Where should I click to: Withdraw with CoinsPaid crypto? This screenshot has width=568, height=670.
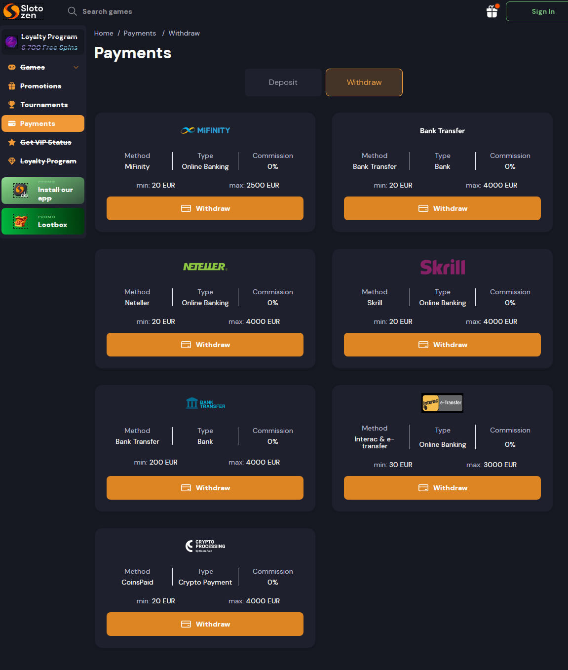tap(205, 624)
